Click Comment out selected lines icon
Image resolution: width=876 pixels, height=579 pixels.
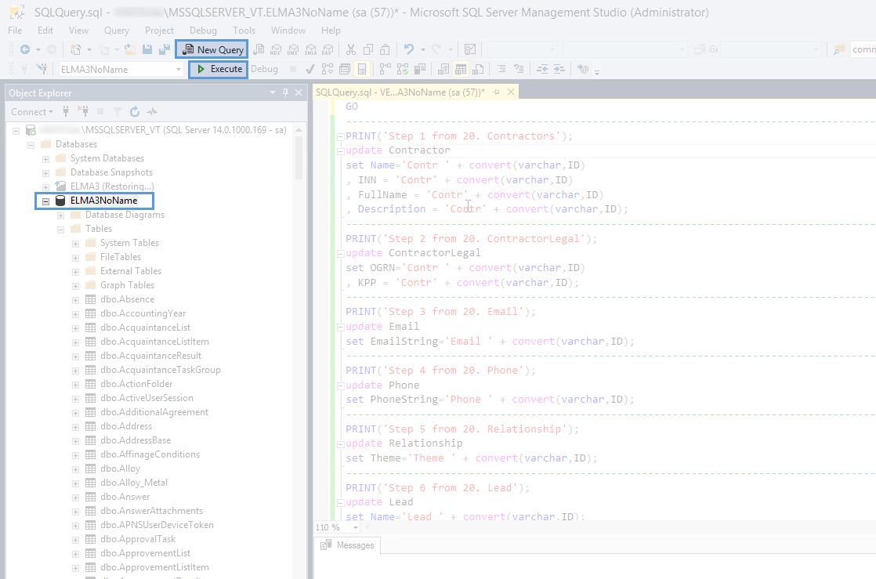(x=501, y=69)
